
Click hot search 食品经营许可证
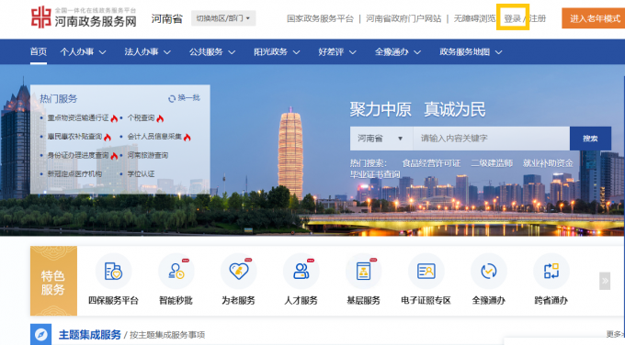click(x=431, y=163)
